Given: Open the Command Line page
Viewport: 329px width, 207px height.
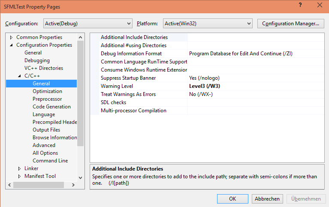Looking at the screenshot, I should [50, 161].
